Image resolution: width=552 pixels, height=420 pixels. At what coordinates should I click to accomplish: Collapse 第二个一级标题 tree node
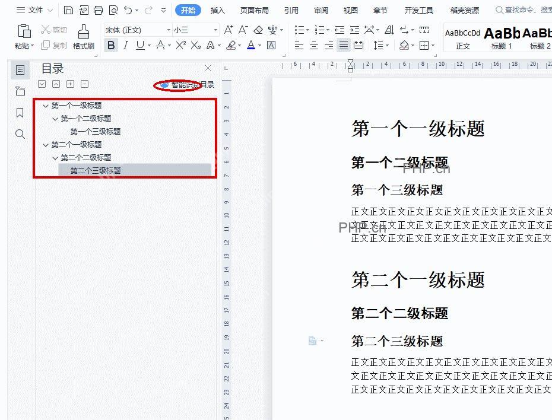click(46, 145)
